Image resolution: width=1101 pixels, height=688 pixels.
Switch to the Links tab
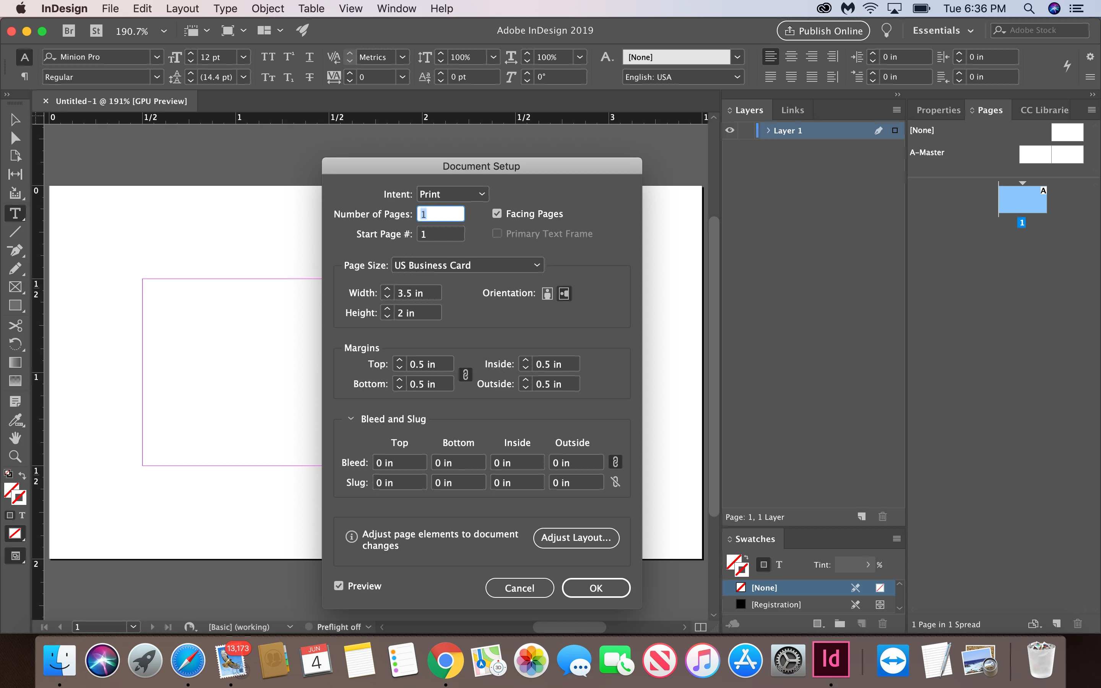pyautogui.click(x=792, y=110)
